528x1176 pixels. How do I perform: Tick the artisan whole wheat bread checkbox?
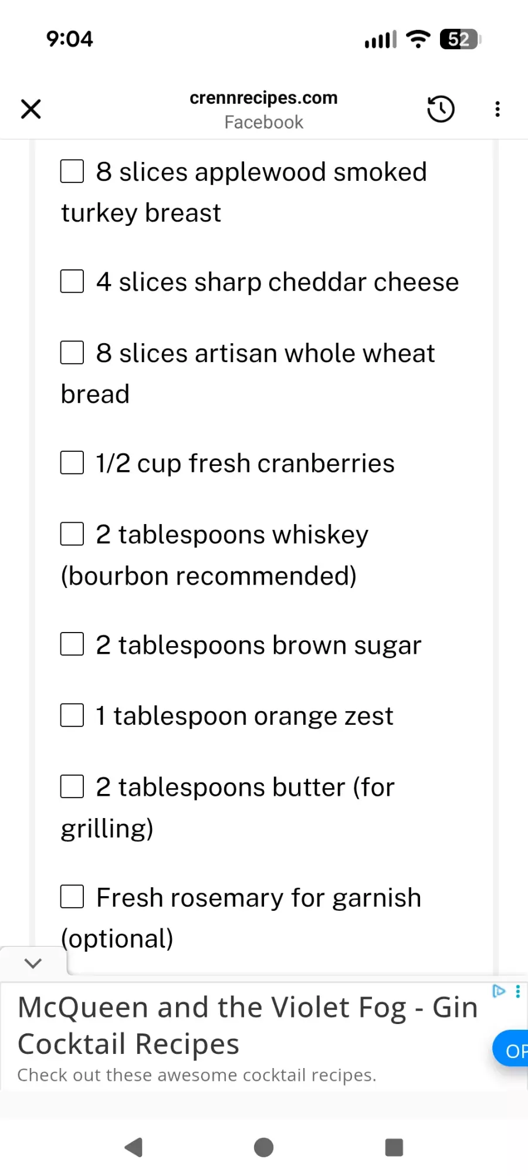coord(72,353)
